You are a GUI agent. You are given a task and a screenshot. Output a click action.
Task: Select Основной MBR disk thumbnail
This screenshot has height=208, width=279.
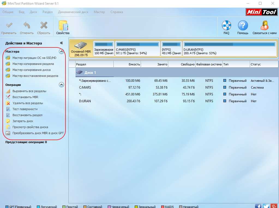coord(81,49)
